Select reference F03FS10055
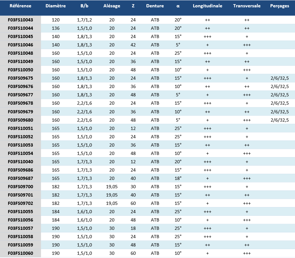295x258 pixels. click(20, 212)
